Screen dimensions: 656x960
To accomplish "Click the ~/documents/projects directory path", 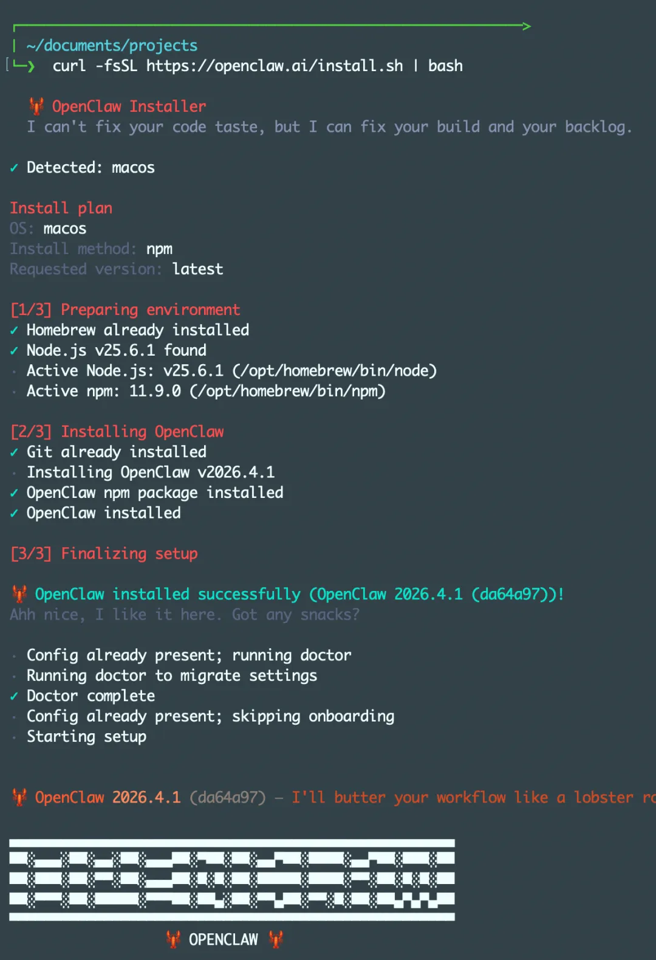I will (112, 46).
